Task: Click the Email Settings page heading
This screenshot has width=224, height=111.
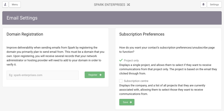Action: pyautogui.click(x=22, y=18)
